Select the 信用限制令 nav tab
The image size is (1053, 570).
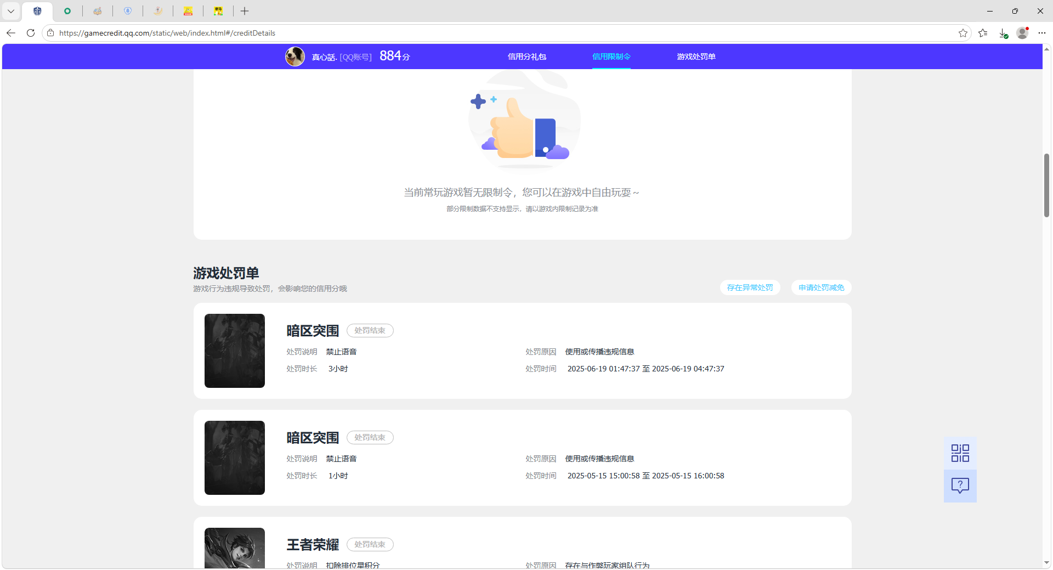612,57
